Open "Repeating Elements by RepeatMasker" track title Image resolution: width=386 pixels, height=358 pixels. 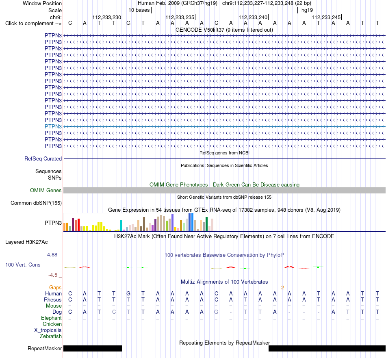[x=225, y=343]
